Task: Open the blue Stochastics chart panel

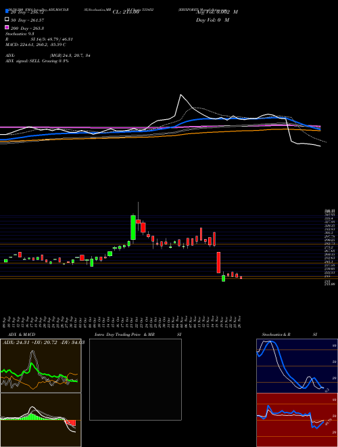Action: [x=297, y=366]
